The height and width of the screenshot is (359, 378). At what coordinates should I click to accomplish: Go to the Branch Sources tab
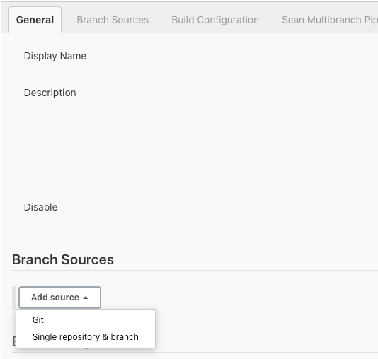coord(113,20)
